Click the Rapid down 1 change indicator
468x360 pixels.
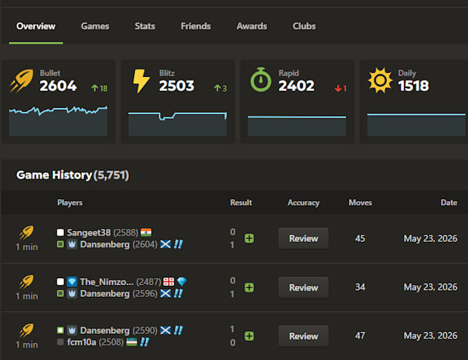[341, 88]
